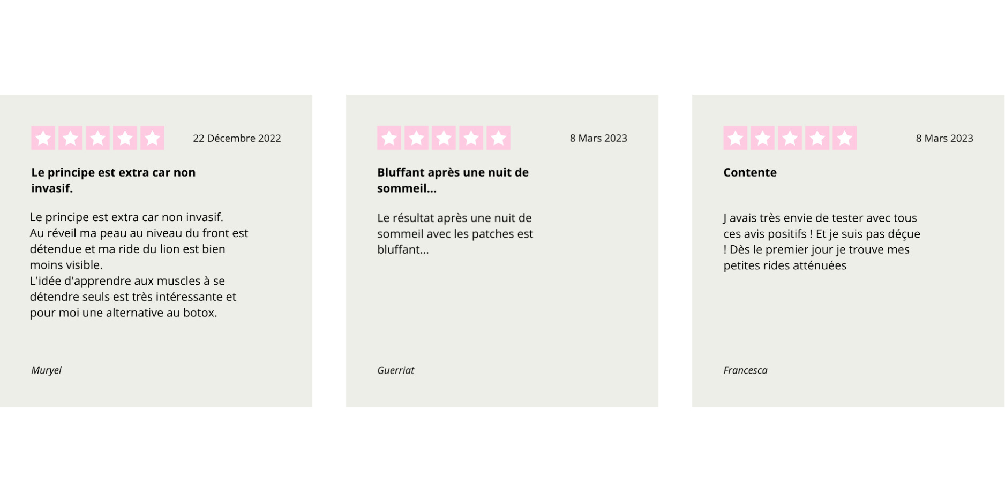Click the reviewer name Muryel
Screen dimensions: 1005x502
coord(47,370)
